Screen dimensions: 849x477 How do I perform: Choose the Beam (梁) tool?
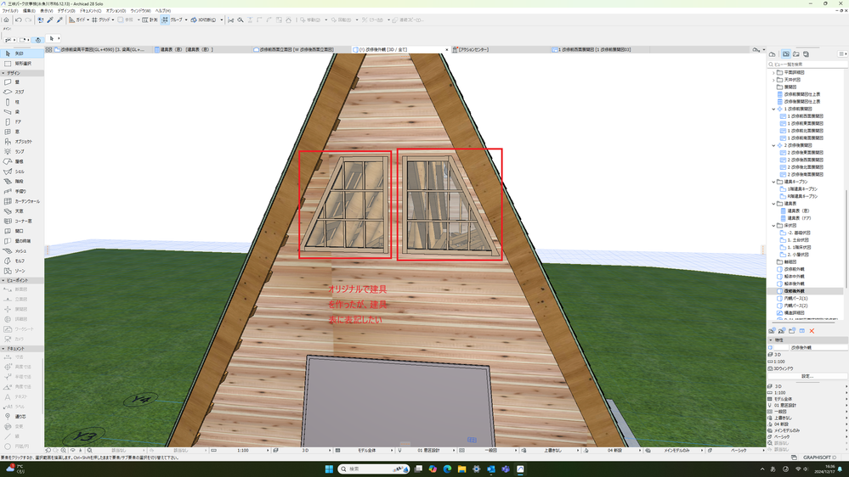(21, 112)
